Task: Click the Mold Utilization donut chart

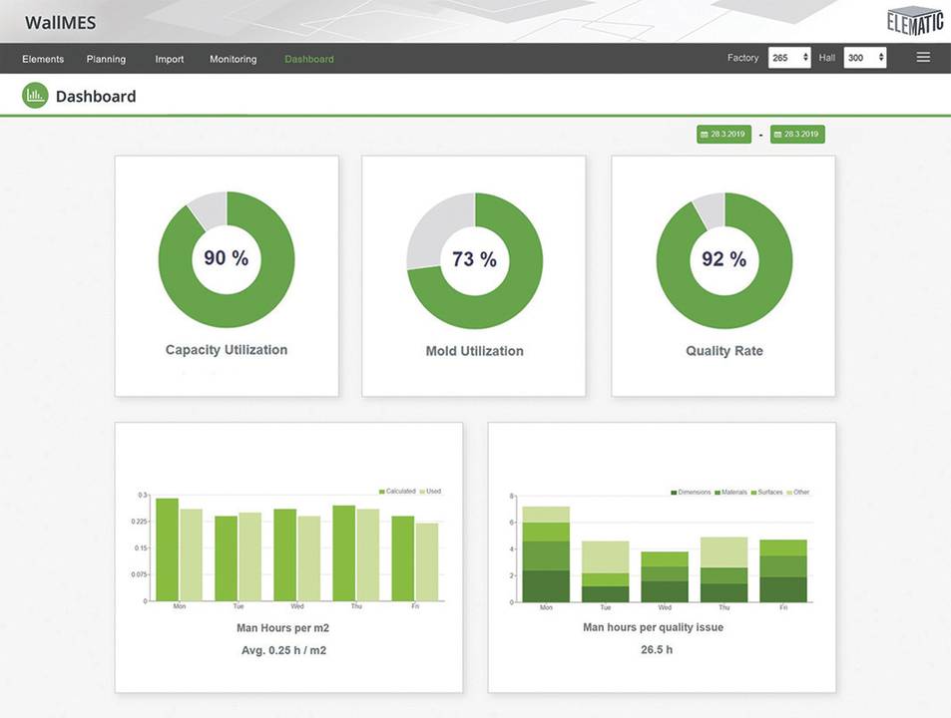Action: (x=475, y=260)
